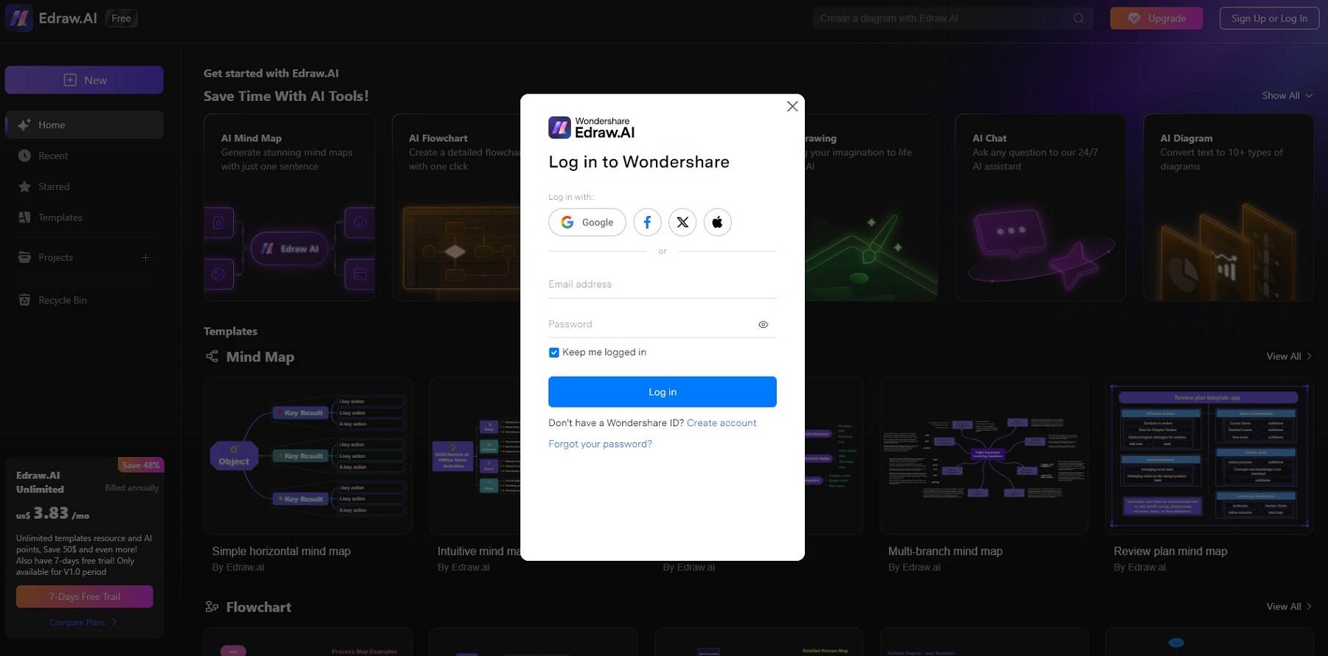Open Forgot your password link
The width and height of the screenshot is (1328, 656).
(600, 444)
